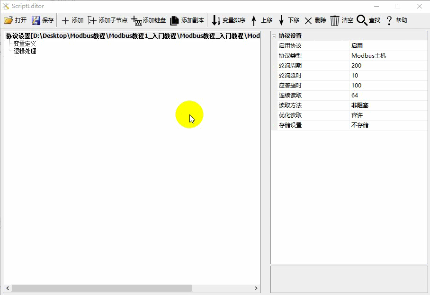Click the 轮询周期 value 200
The image size is (430, 295).
pos(356,65)
